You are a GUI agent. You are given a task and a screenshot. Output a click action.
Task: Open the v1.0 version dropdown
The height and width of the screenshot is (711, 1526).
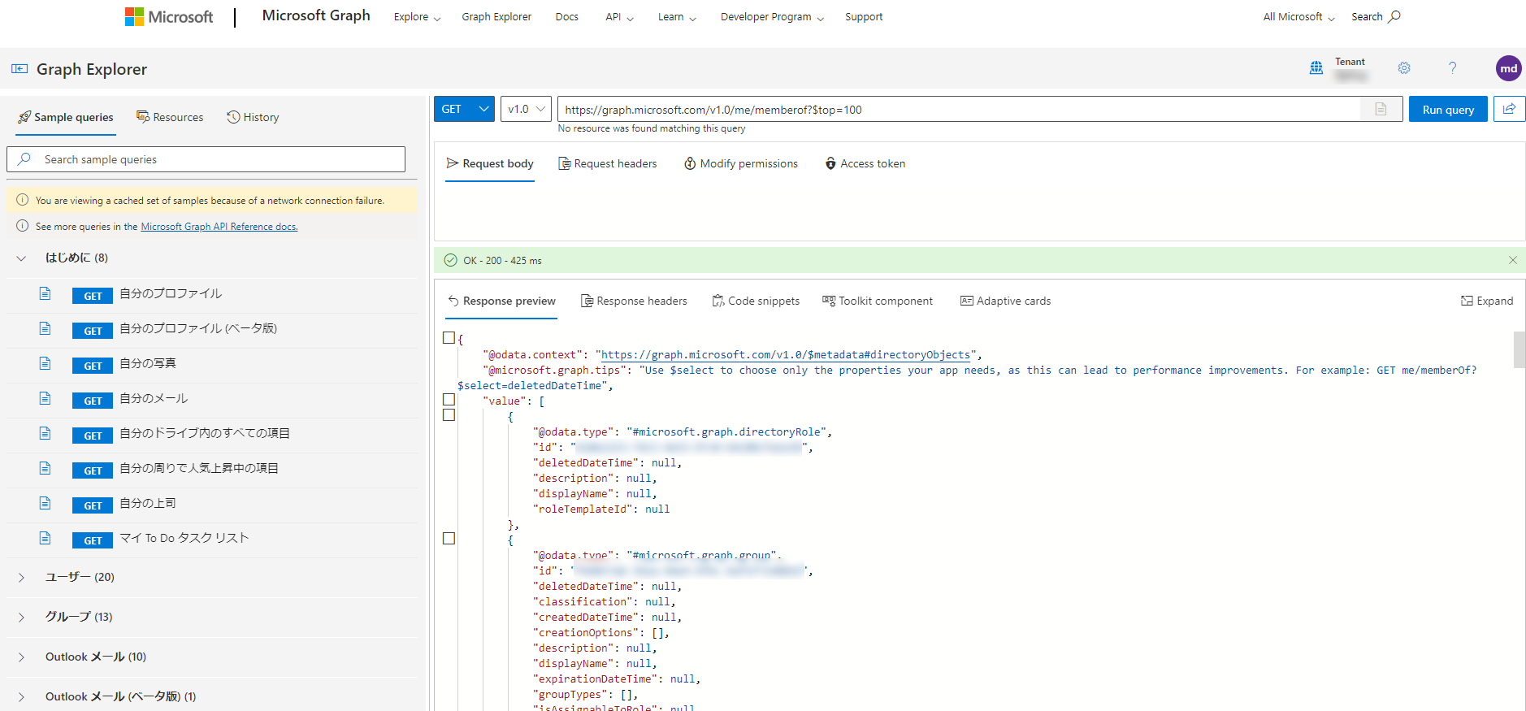[526, 109]
